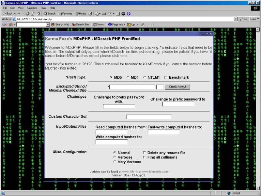The image size is (261, 196).
Task: Open the View menu
Action: [x=21, y=8]
